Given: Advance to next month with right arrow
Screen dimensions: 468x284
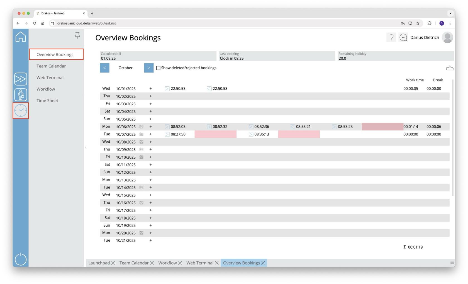Looking at the screenshot, I should pyautogui.click(x=149, y=68).
